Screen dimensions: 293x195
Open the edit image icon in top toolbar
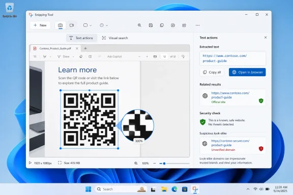tap(173, 25)
